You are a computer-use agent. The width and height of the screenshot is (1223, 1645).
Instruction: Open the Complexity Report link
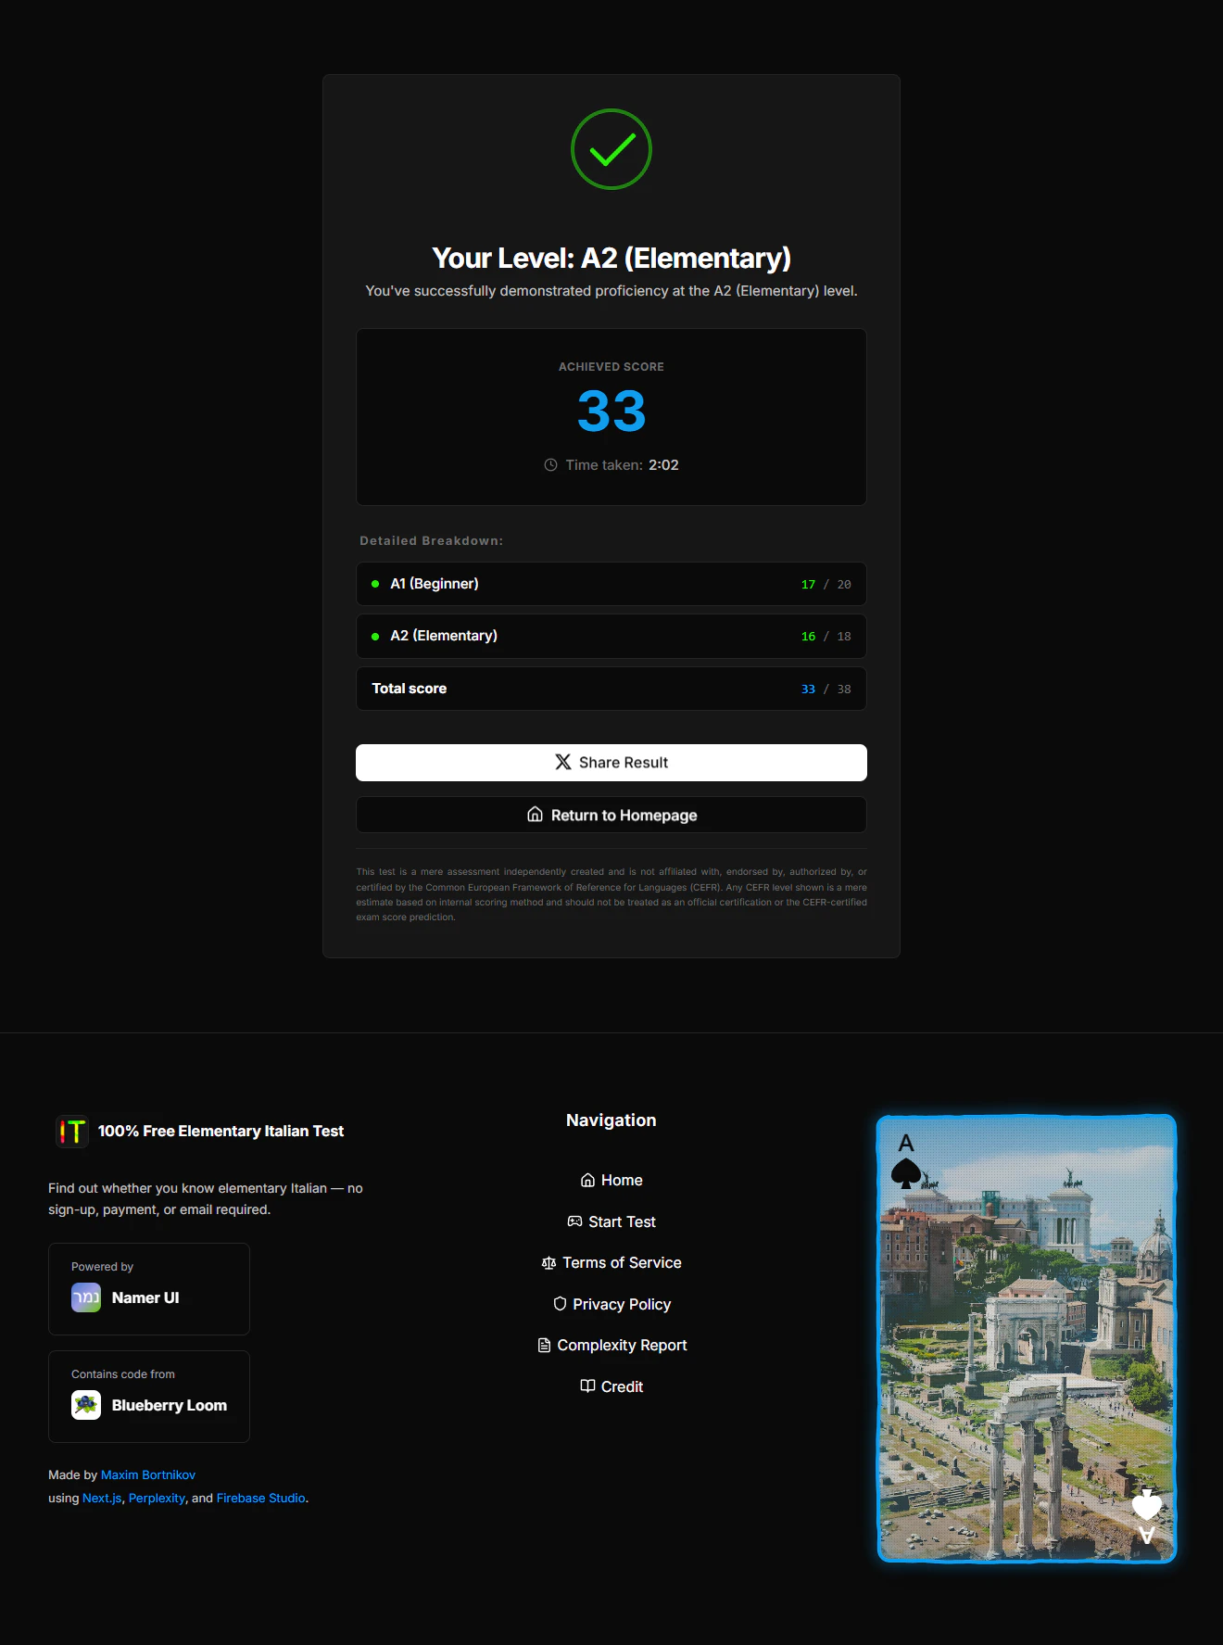(611, 1345)
